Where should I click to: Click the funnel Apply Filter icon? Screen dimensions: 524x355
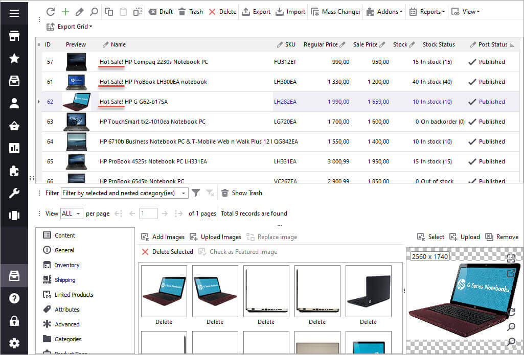pos(195,193)
